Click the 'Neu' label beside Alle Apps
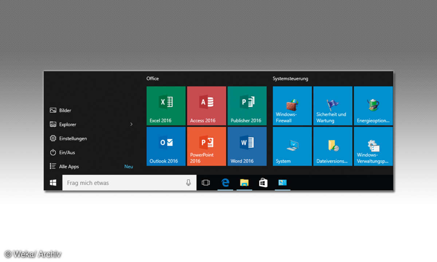The width and height of the screenshot is (437, 262). (x=129, y=167)
